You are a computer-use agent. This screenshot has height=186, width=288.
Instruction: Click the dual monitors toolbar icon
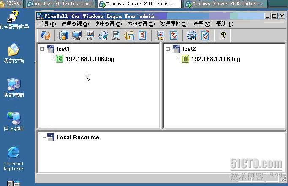[77, 35]
